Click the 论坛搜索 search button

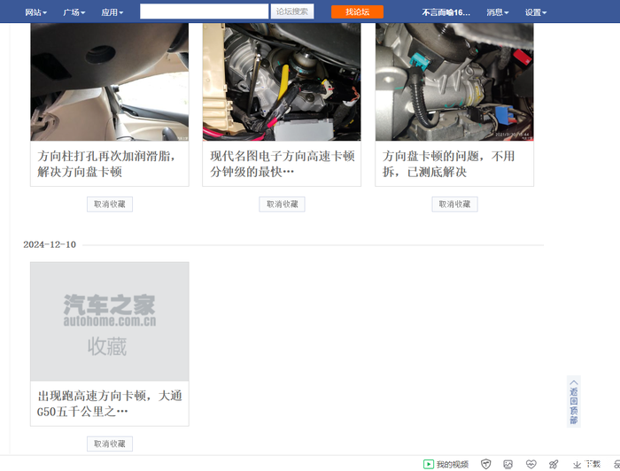tap(292, 12)
